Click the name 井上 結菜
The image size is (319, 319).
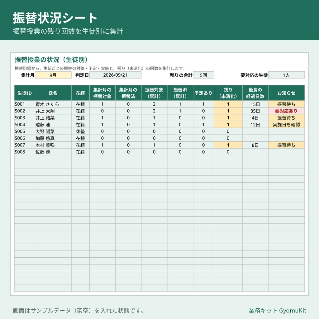tap(45, 118)
